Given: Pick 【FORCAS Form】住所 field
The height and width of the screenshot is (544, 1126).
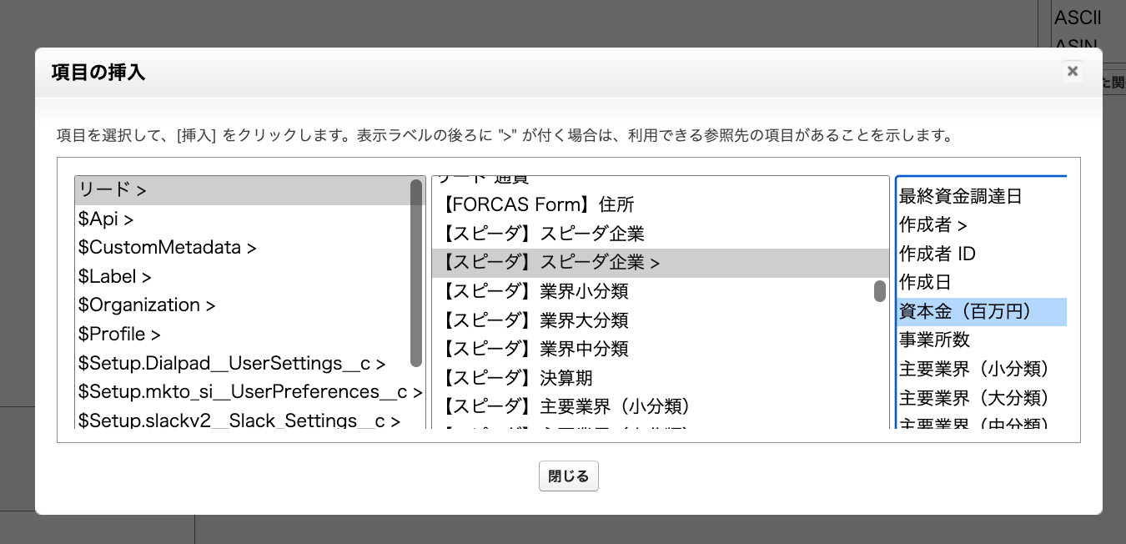Looking at the screenshot, I should [x=539, y=204].
